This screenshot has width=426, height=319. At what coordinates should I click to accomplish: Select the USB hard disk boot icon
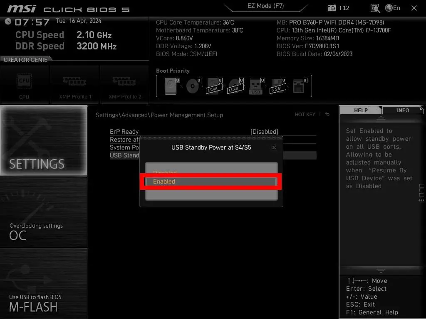[x=214, y=86]
